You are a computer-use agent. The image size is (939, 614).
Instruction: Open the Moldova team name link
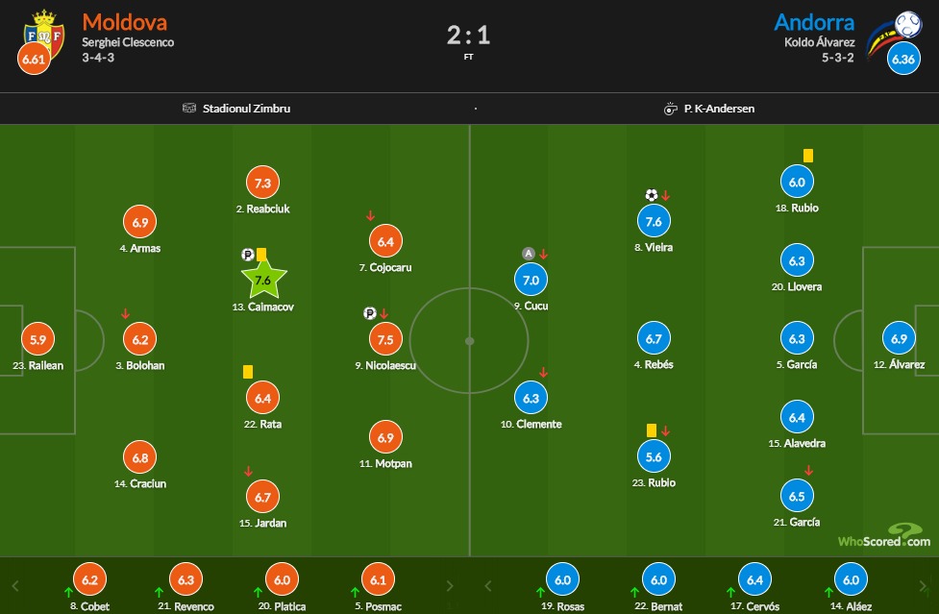tap(125, 22)
